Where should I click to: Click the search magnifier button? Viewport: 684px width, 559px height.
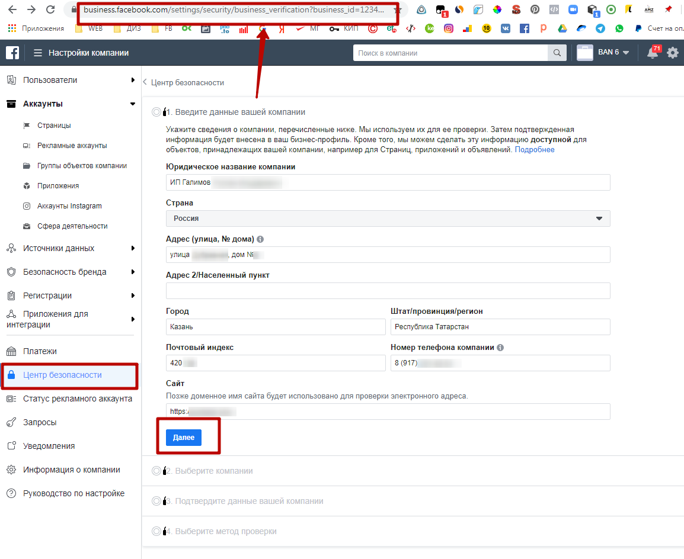(557, 53)
